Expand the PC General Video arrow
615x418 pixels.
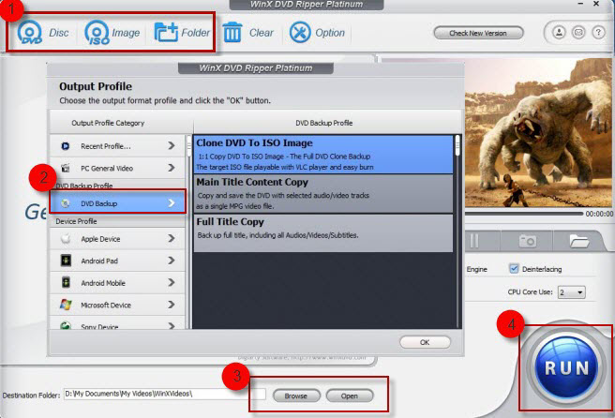tap(172, 168)
